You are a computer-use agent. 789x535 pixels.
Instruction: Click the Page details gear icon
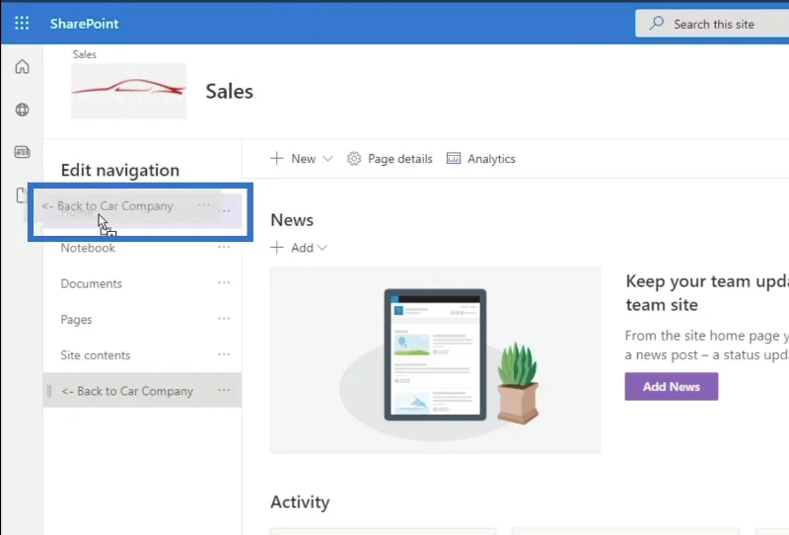click(x=354, y=159)
